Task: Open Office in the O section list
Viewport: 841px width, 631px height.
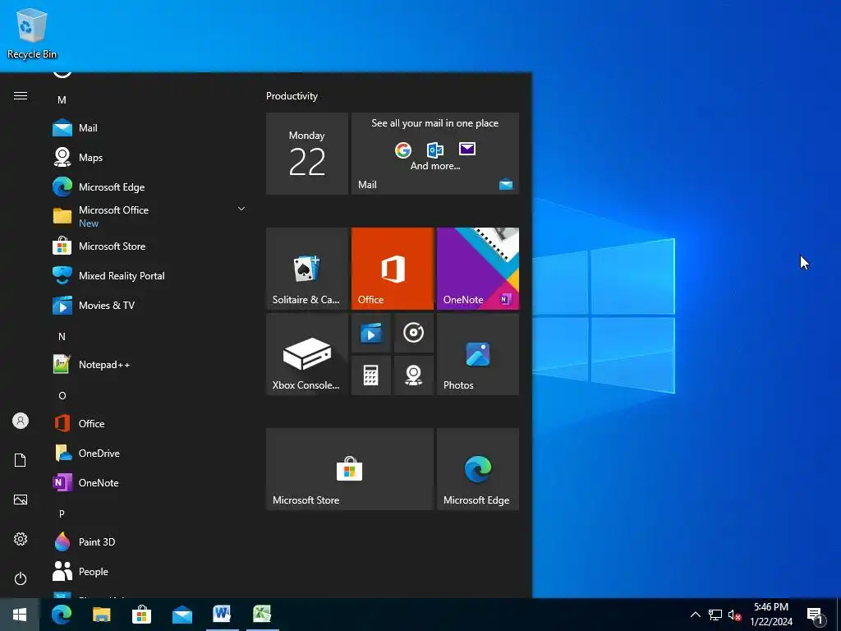Action: 150,423
